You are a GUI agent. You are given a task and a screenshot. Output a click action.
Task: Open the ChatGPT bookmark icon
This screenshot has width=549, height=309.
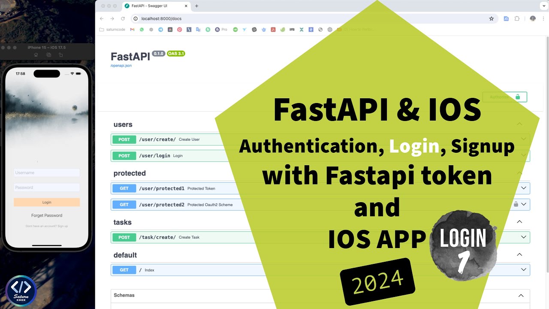pos(330,30)
